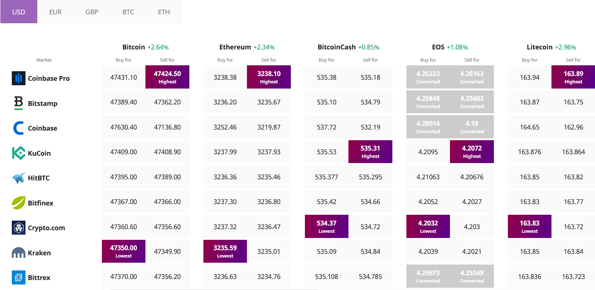Click HitBTC EOS buy price 4.21063
The width and height of the screenshot is (595, 290).
[428, 177]
